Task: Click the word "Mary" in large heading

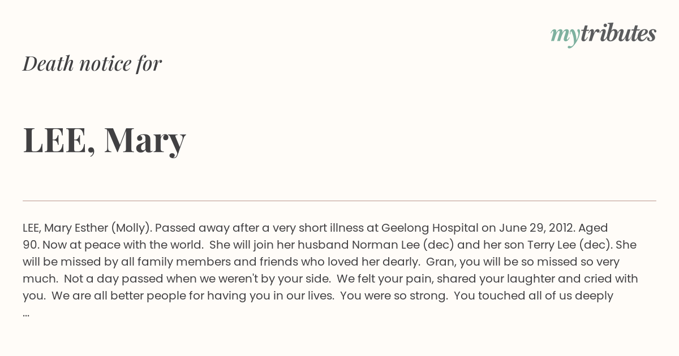Action: click(x=145, y=140)
